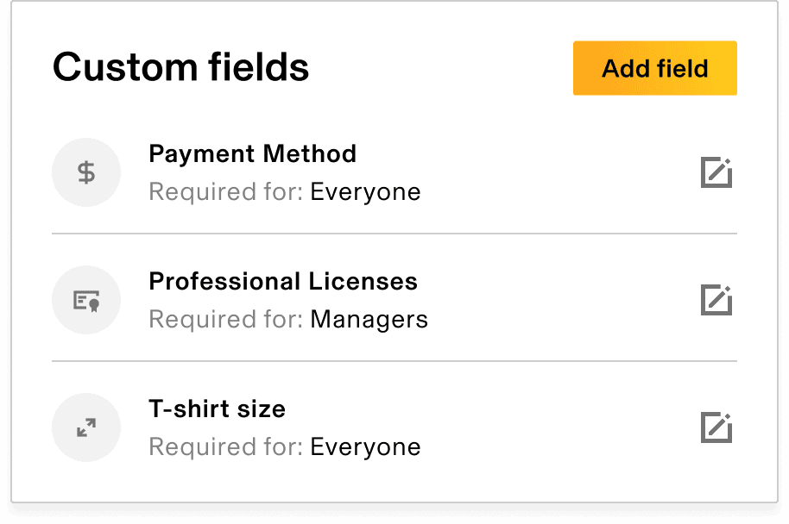This screenshot has width=789, height=524.
Task: Click the Add field button
Action: coord(654,68)
